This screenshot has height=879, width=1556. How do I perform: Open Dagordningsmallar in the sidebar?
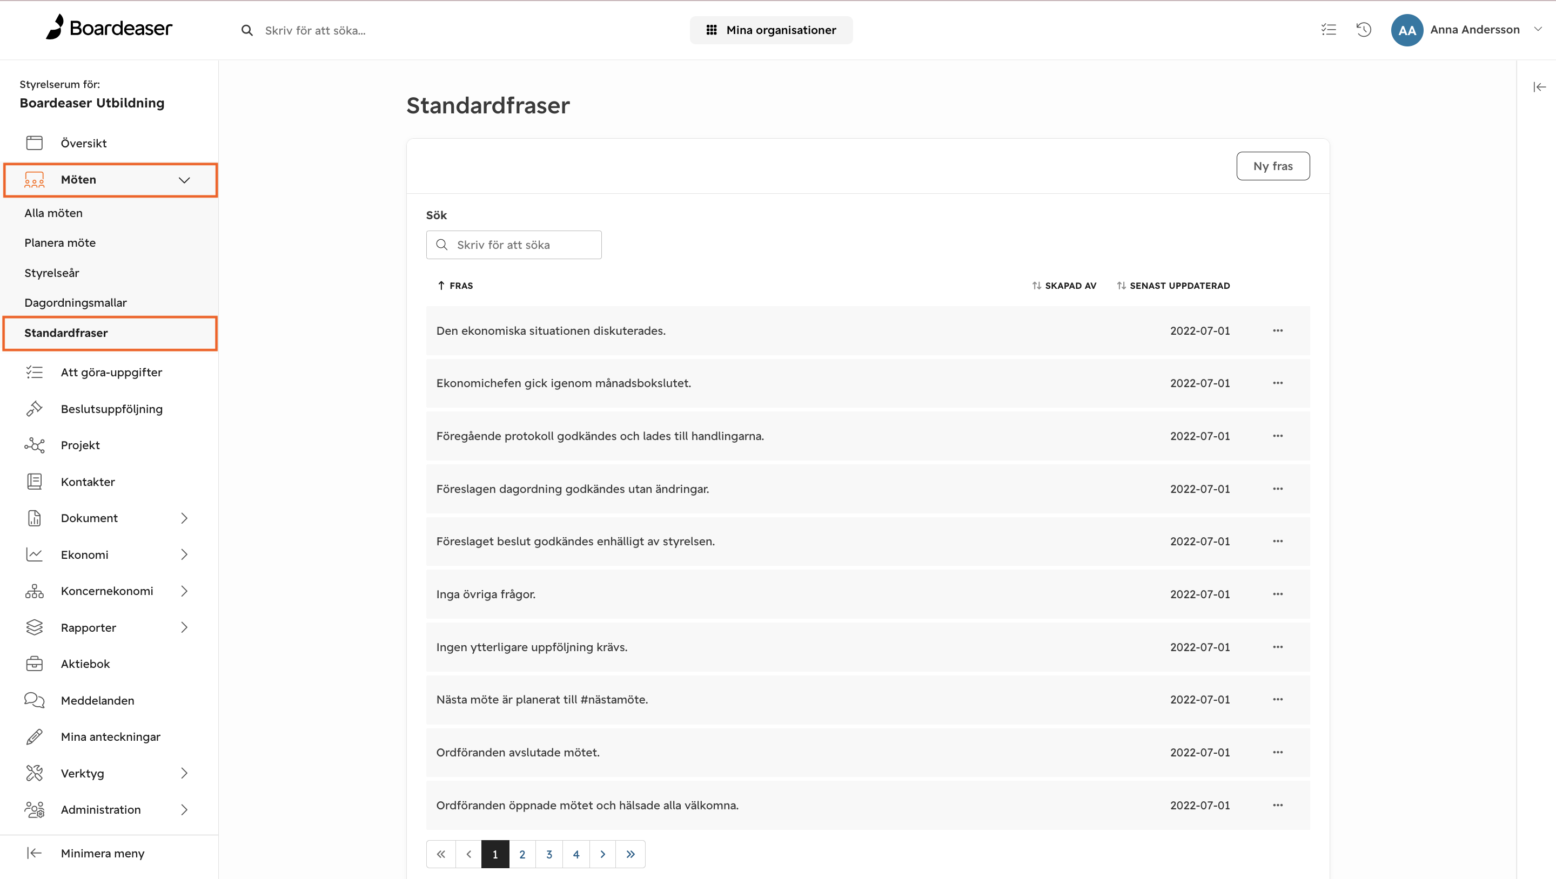tap(76, 302)
